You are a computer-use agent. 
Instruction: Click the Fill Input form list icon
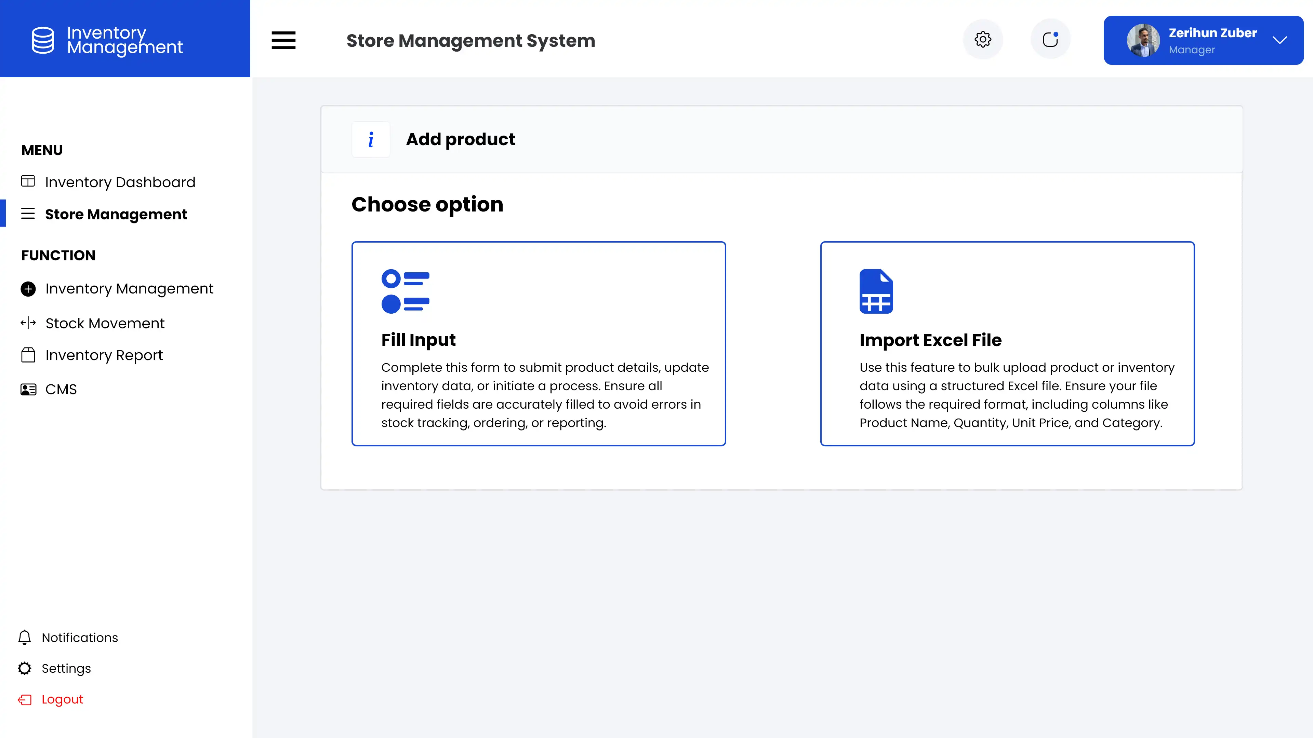pyautogui.click(x=405, y=291)
